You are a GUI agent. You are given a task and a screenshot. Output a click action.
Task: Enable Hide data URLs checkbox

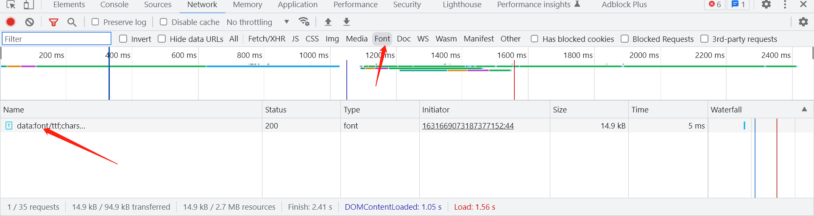click(x=162, y=39)
